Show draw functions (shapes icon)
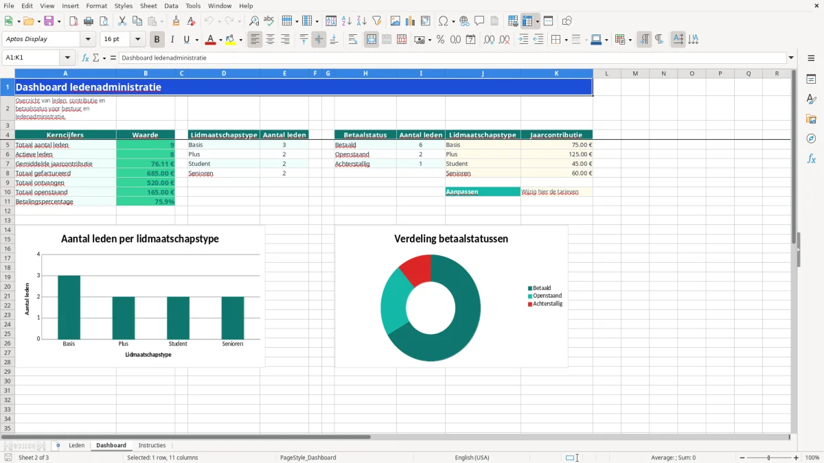824x463 pixels. coord(567,21)
